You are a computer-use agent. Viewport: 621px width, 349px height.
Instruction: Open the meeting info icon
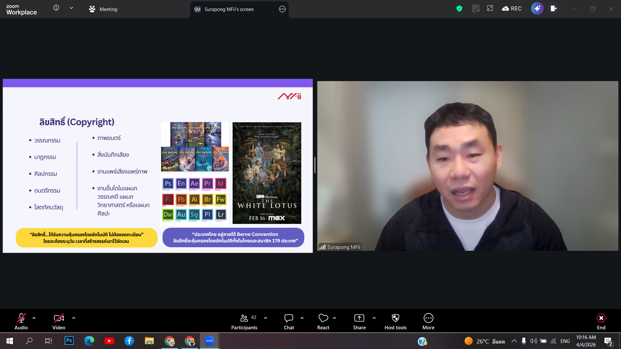point(56,8)
